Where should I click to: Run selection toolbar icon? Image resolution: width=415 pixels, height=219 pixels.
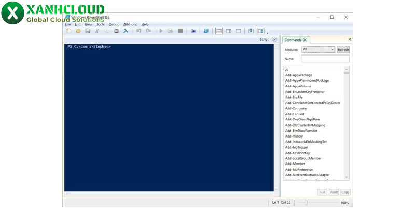pyautogui.click(x=171, y=31)
